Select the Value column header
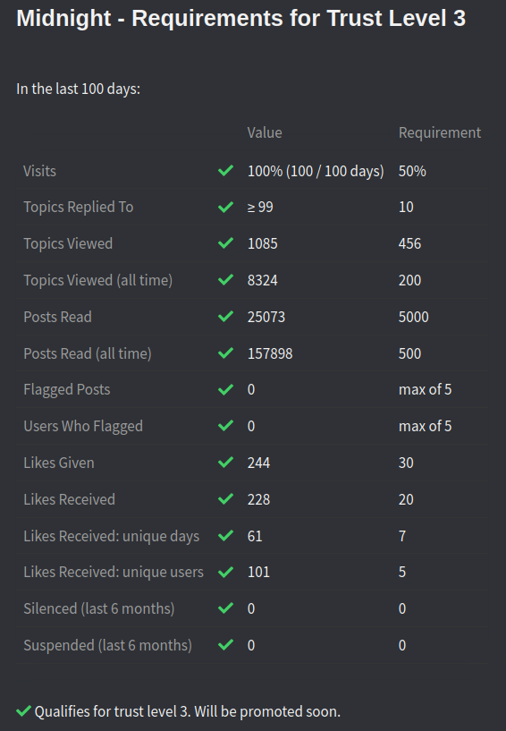Viewport: 506px width, 731px height. click(x=265, y=132)
